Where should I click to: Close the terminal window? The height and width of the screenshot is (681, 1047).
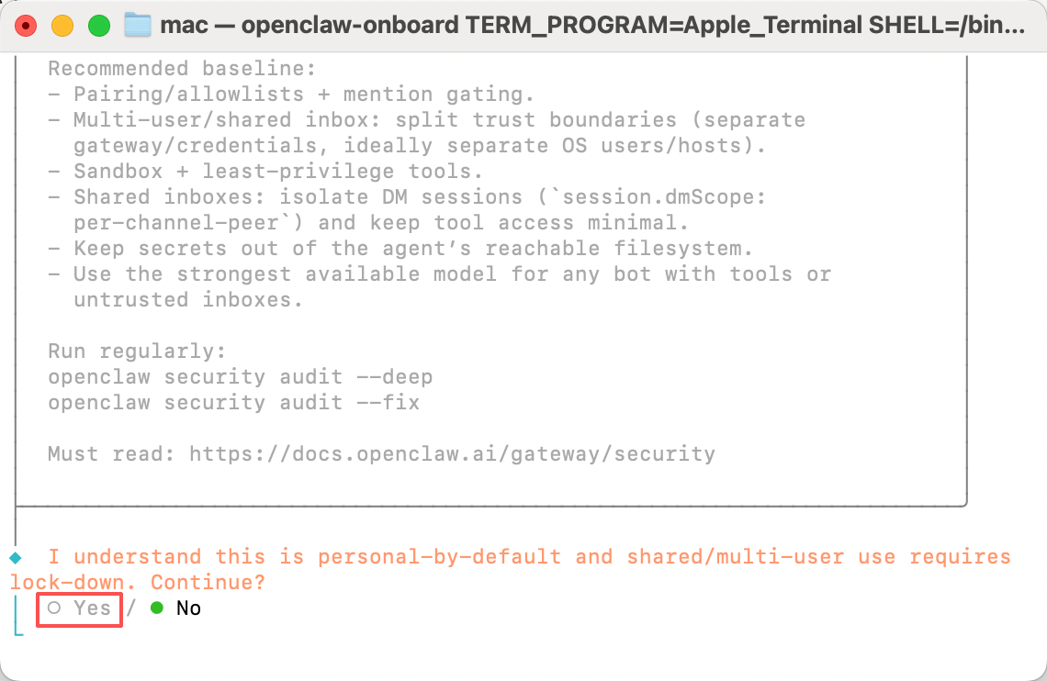tap(26, 26)
